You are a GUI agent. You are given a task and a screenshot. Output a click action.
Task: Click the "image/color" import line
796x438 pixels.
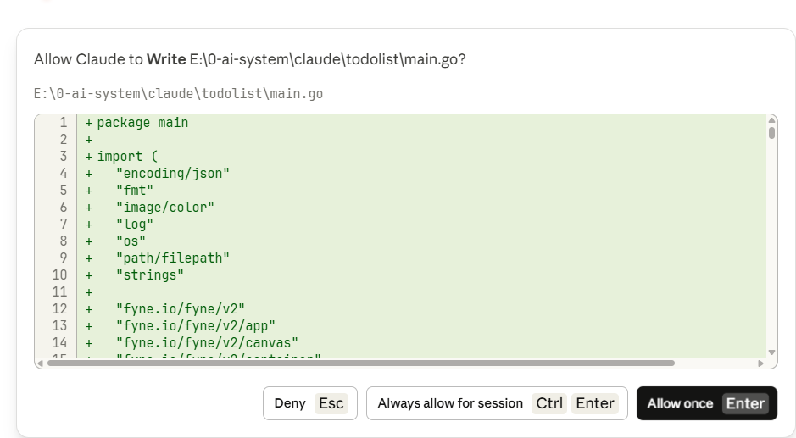point(165,208)
